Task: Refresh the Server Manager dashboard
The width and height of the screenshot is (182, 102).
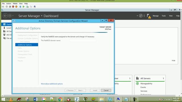Action: [x=141, y=16]
